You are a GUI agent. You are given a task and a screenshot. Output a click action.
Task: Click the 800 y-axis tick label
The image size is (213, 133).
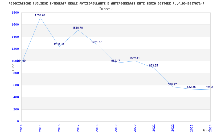[x=16, y=73]
